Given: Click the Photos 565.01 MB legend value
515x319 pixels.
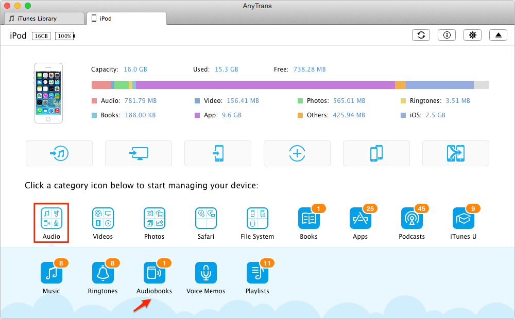Looking at the screenshot, I should (x=349, y=101).
